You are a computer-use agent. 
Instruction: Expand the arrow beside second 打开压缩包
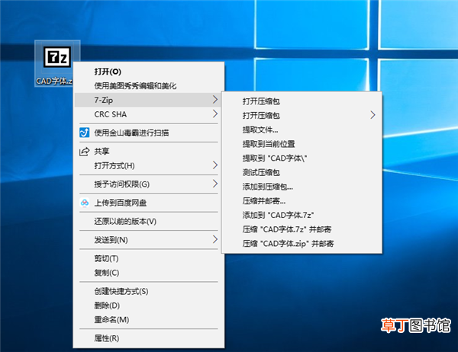373,115
